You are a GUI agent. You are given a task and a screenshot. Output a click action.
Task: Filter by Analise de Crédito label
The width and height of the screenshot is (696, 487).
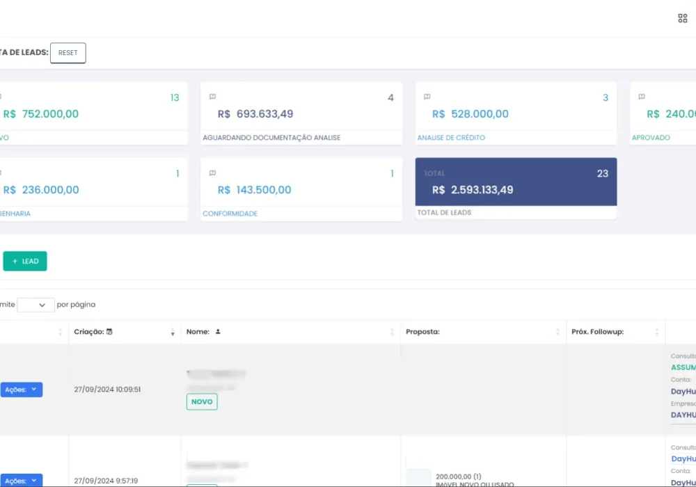pyautogui.click(x=451, y=138)
